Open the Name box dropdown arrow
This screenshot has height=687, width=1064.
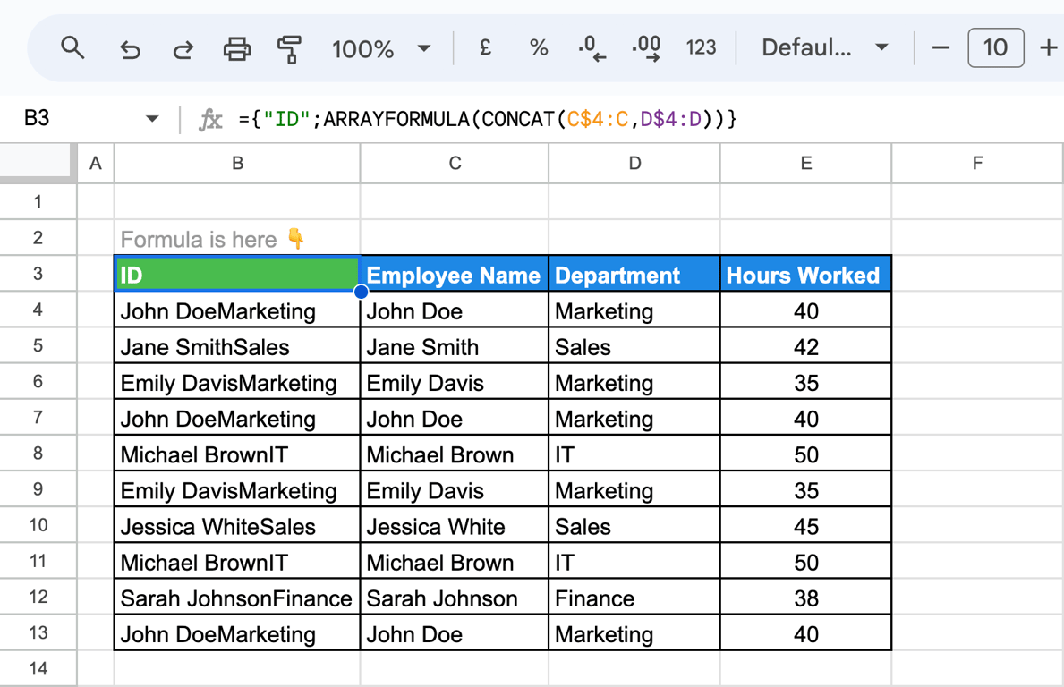click(x=152, y=119)
